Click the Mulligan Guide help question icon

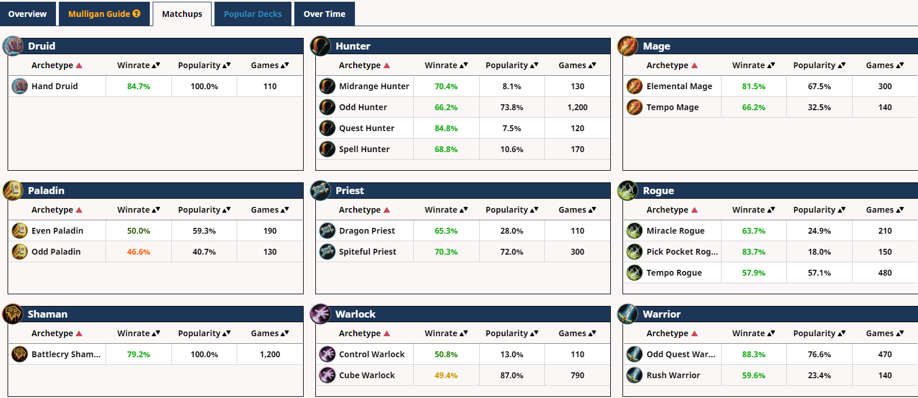pyautogui.click(x=136, y=13)
